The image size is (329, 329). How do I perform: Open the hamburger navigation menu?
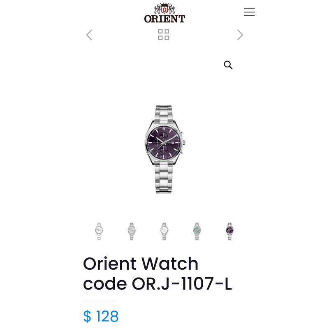click(249, 12)
